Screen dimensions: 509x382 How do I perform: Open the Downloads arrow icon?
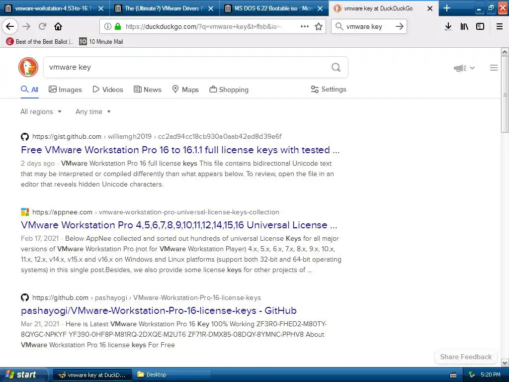[x=448, y=26]
